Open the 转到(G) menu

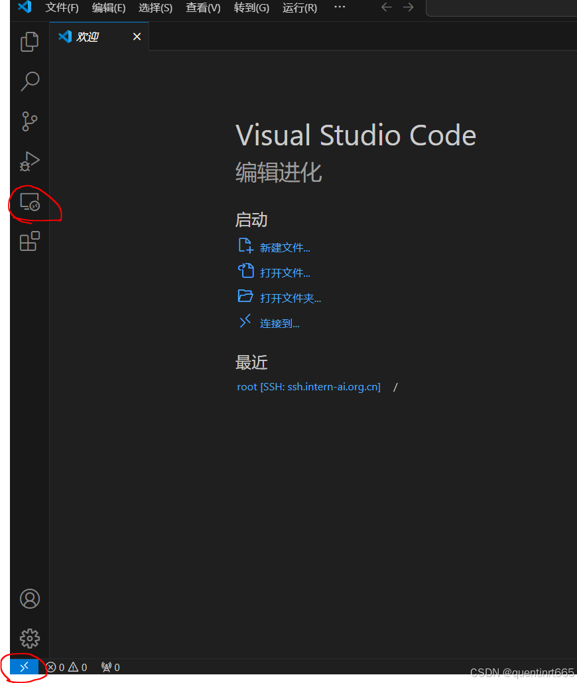coord(251,8)
